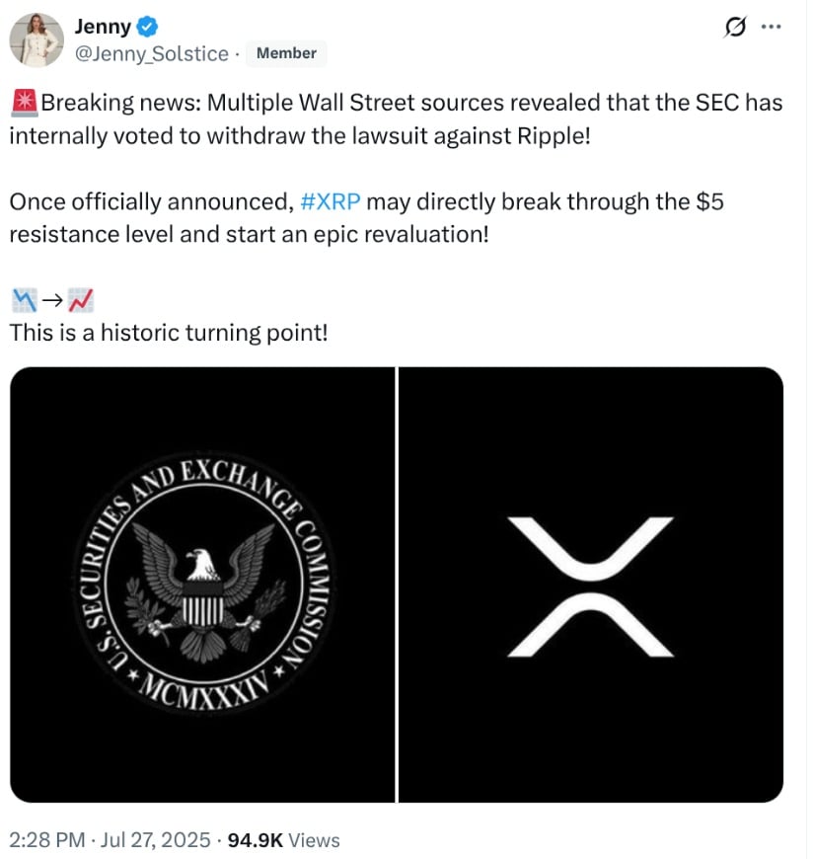This screenshot has width=814, height=859.
Task: Click "This is a historic turning point!" text
Action: click(168, 333)
